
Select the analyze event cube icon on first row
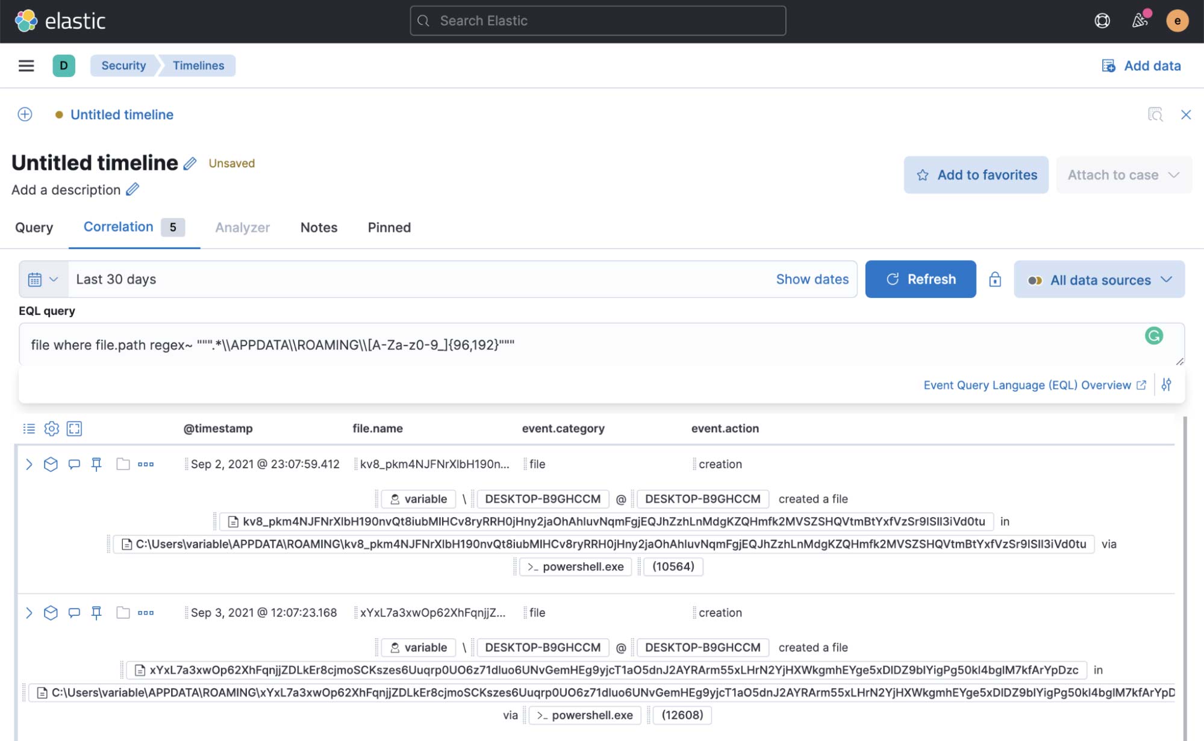[51, 464]
